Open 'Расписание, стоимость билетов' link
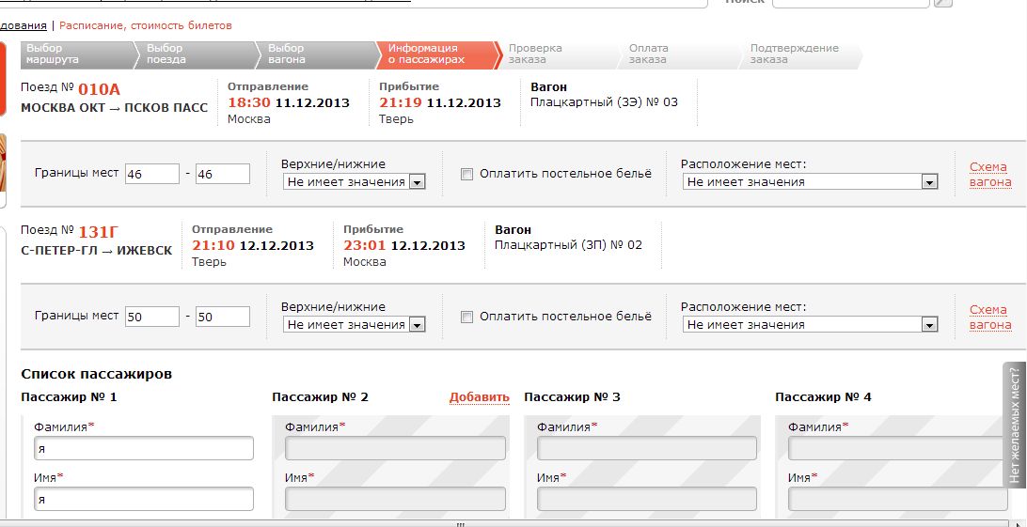Viewport: 1027px width, 527px height. [145, 25]
